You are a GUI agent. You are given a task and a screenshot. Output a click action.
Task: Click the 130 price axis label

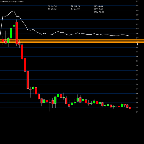tap(137, 10)
